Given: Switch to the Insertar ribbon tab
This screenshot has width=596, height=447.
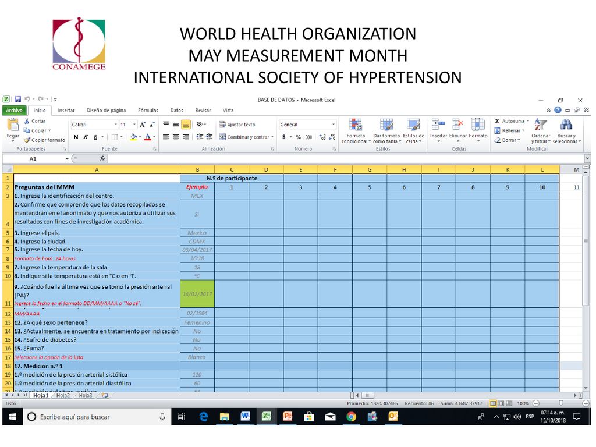Looking at the screenshot, I should click(x=66, y=110).
